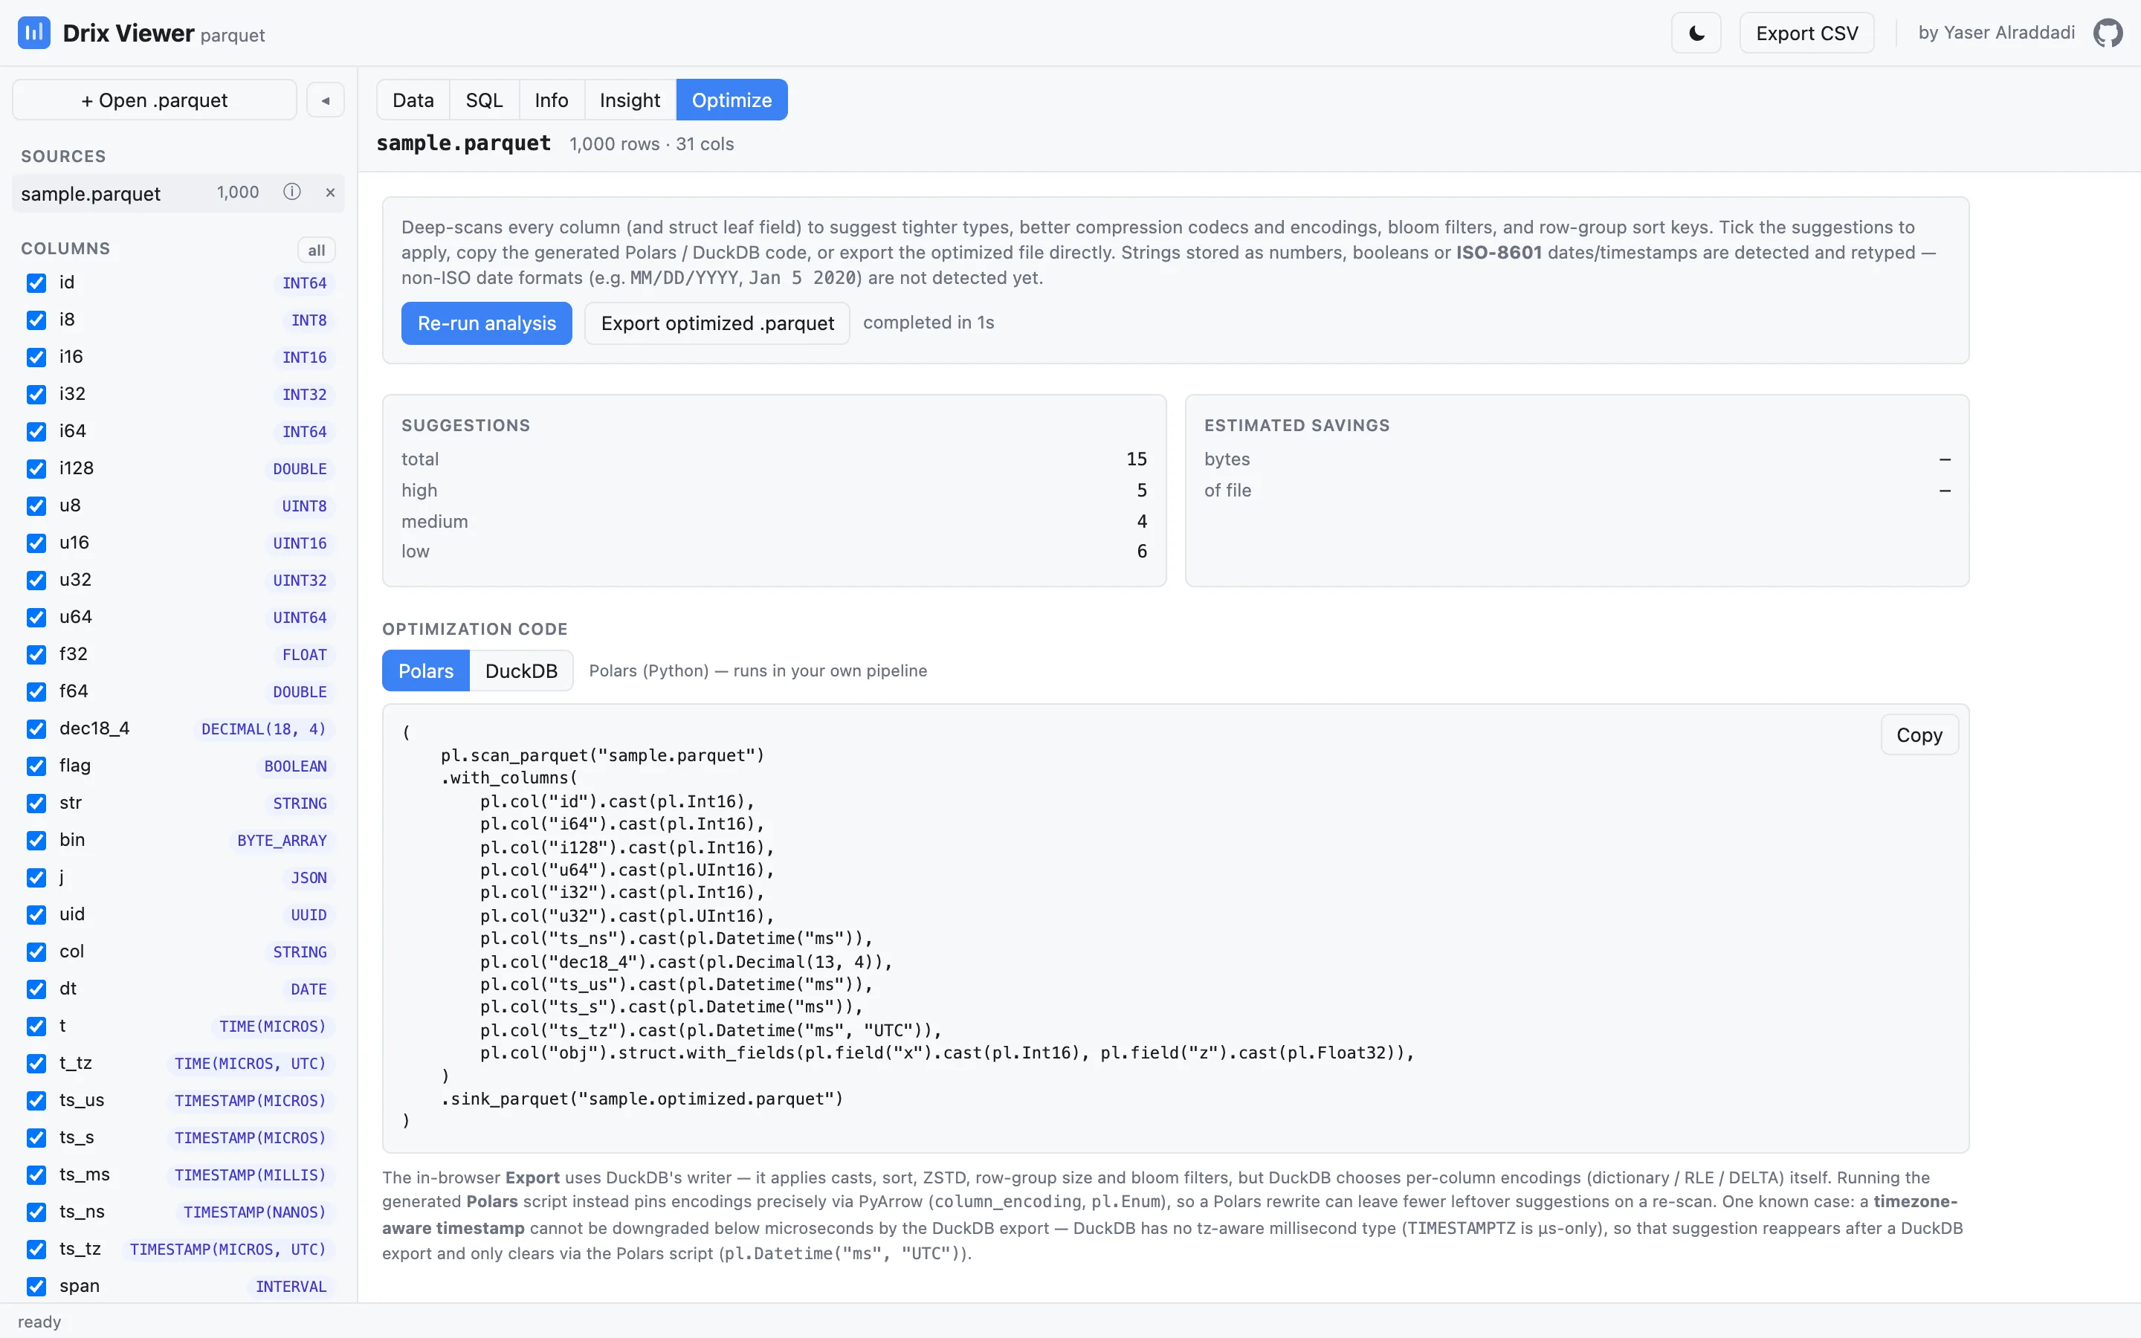Viewport: 2141px width, 1338px height.
Task: Click the 'low' suggestions row
Action: click(x=774, y=552)
